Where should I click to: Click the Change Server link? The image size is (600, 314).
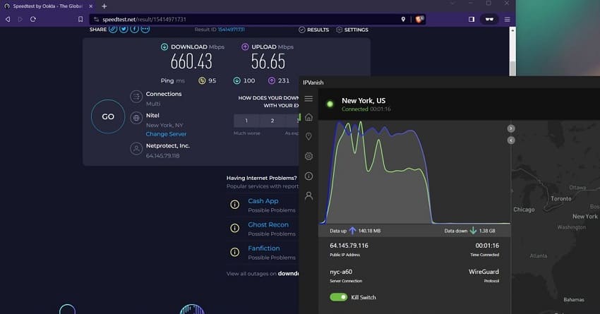166,134
